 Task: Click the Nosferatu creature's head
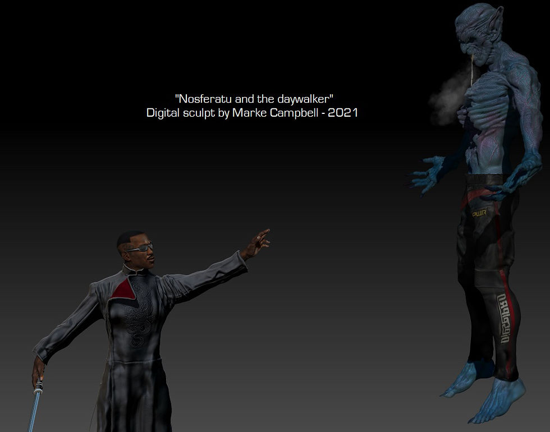(x=478, y=33)
